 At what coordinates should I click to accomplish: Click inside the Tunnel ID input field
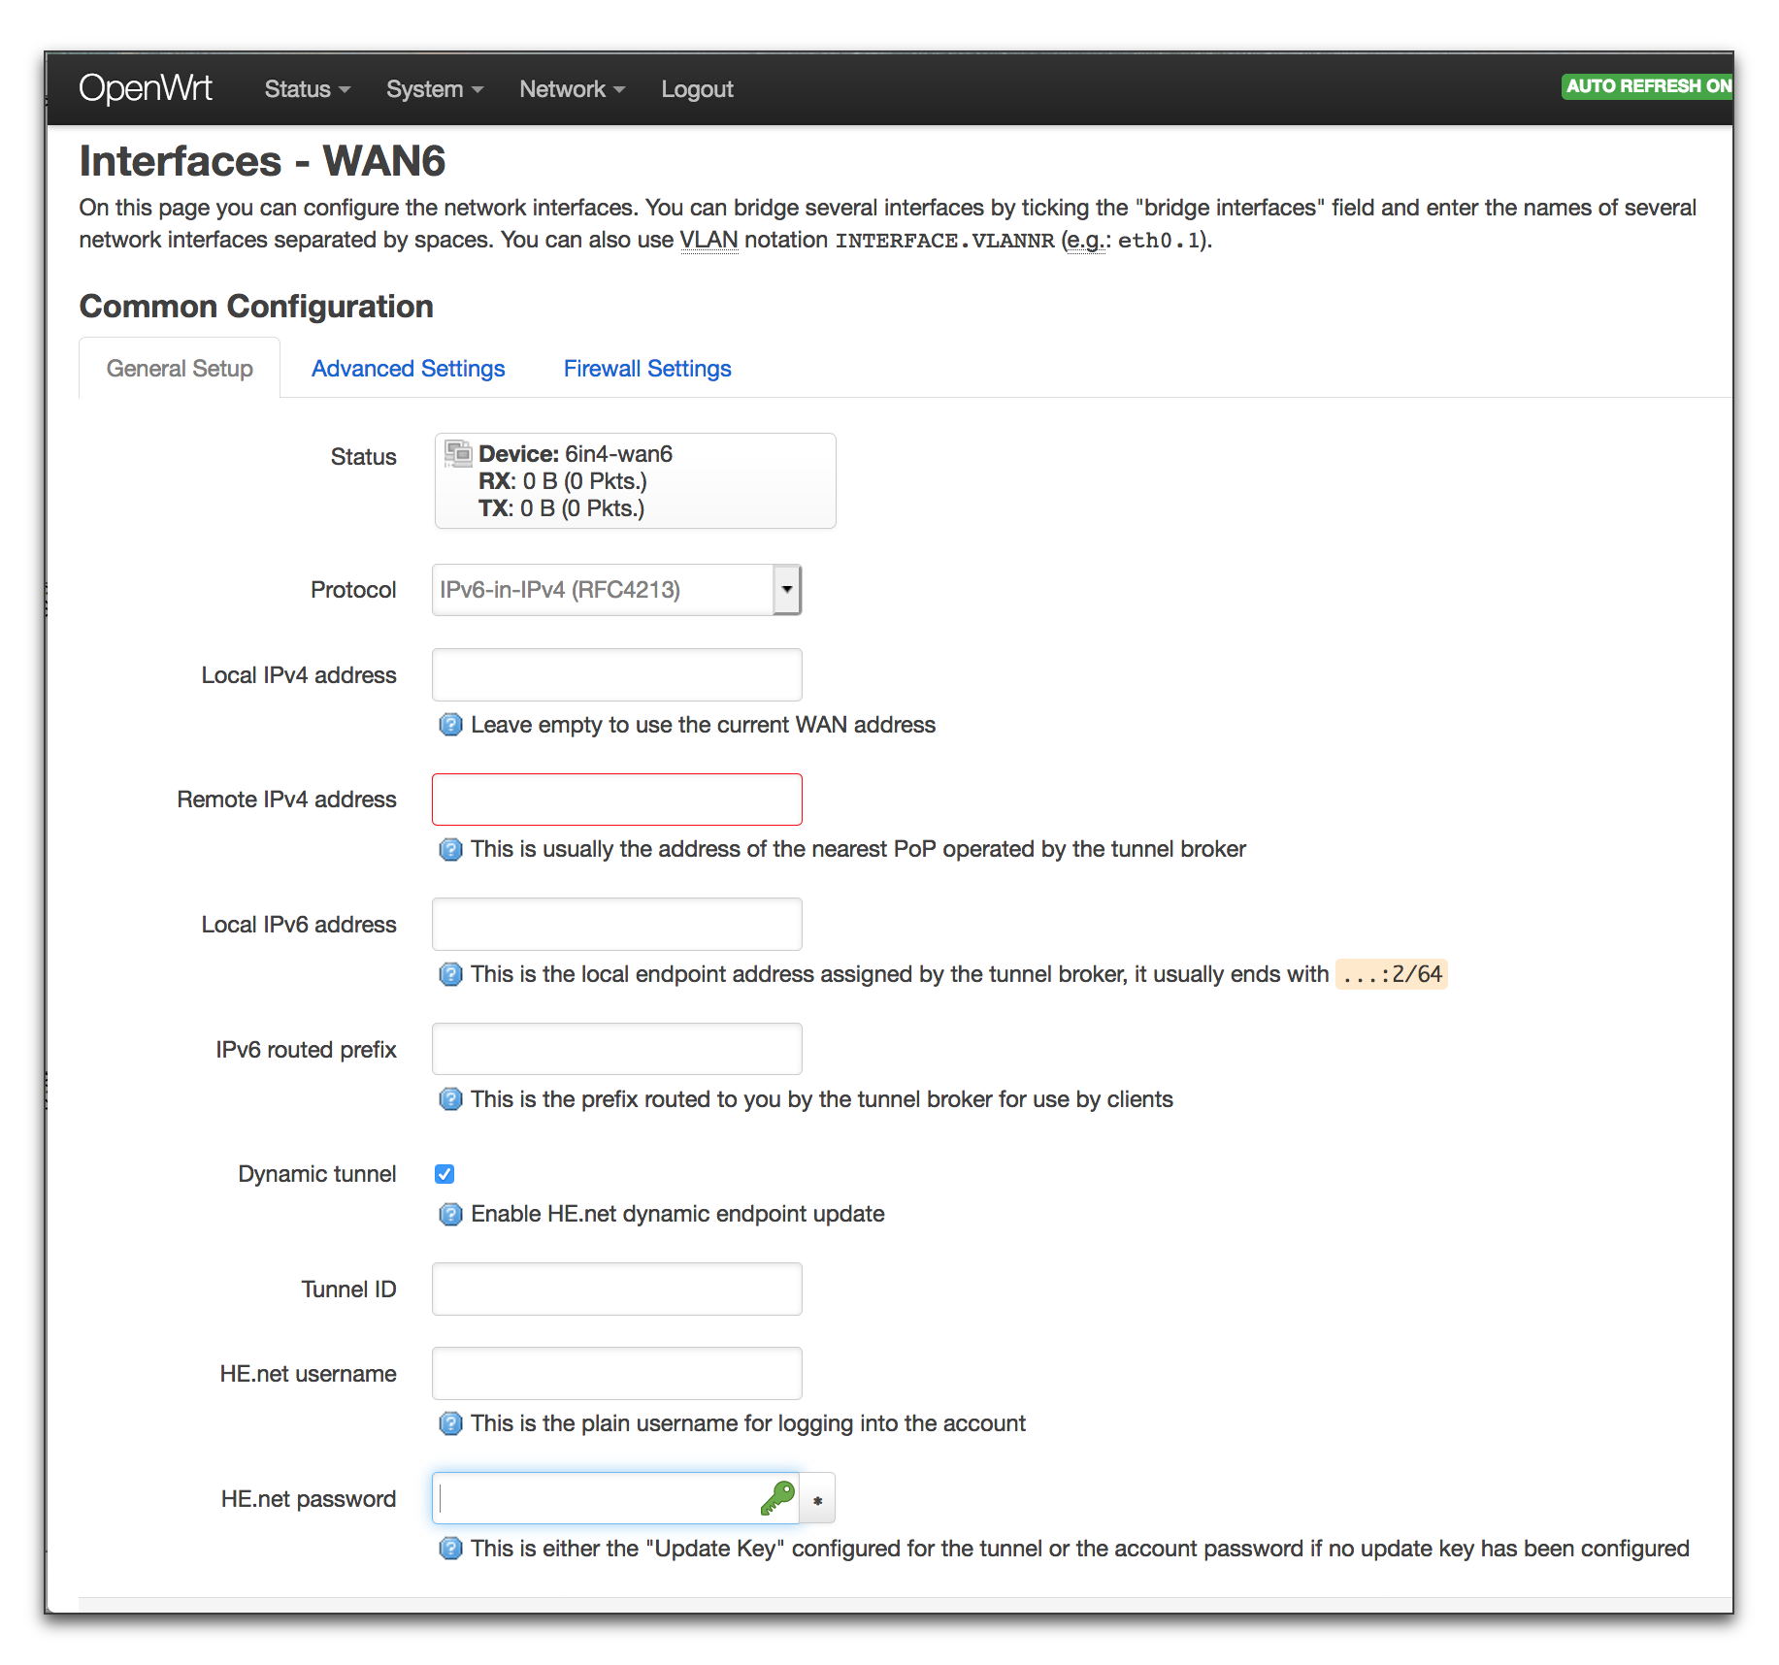616,1289
